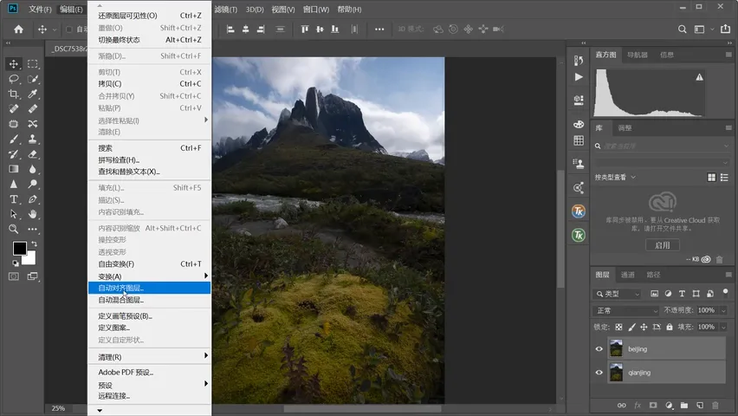Toggle lock transparent pixels
Screen dimensions: 738x416
618,327
